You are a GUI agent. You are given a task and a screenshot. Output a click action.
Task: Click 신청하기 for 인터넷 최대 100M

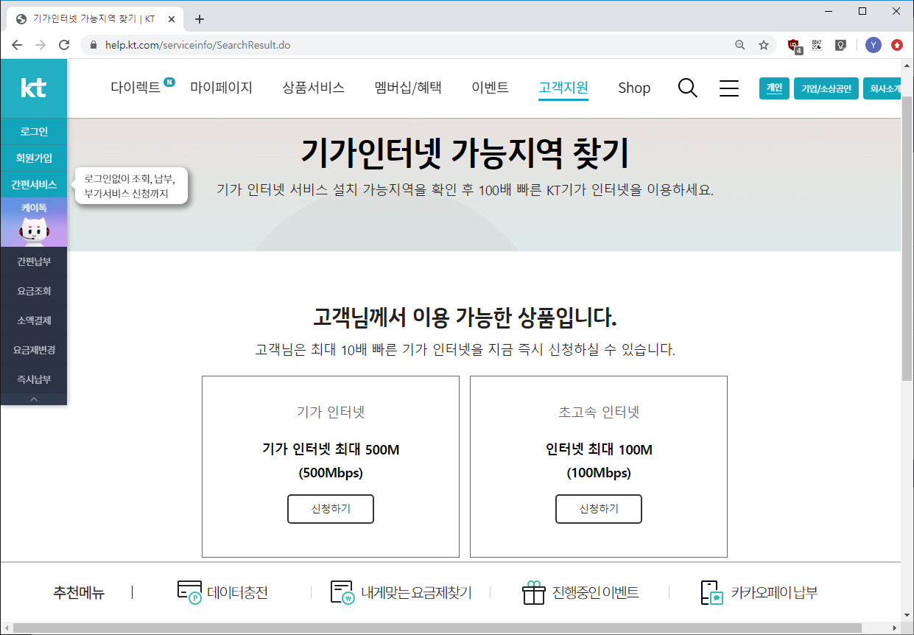point(599,509)
